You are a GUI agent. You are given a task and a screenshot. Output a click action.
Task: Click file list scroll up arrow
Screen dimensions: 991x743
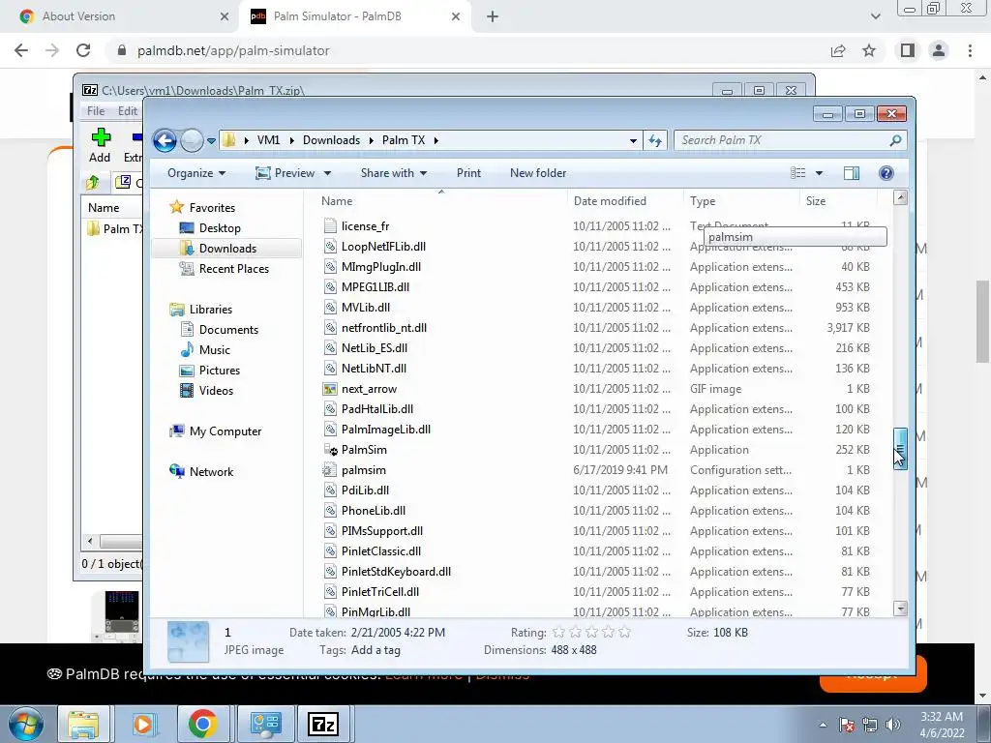901,197
